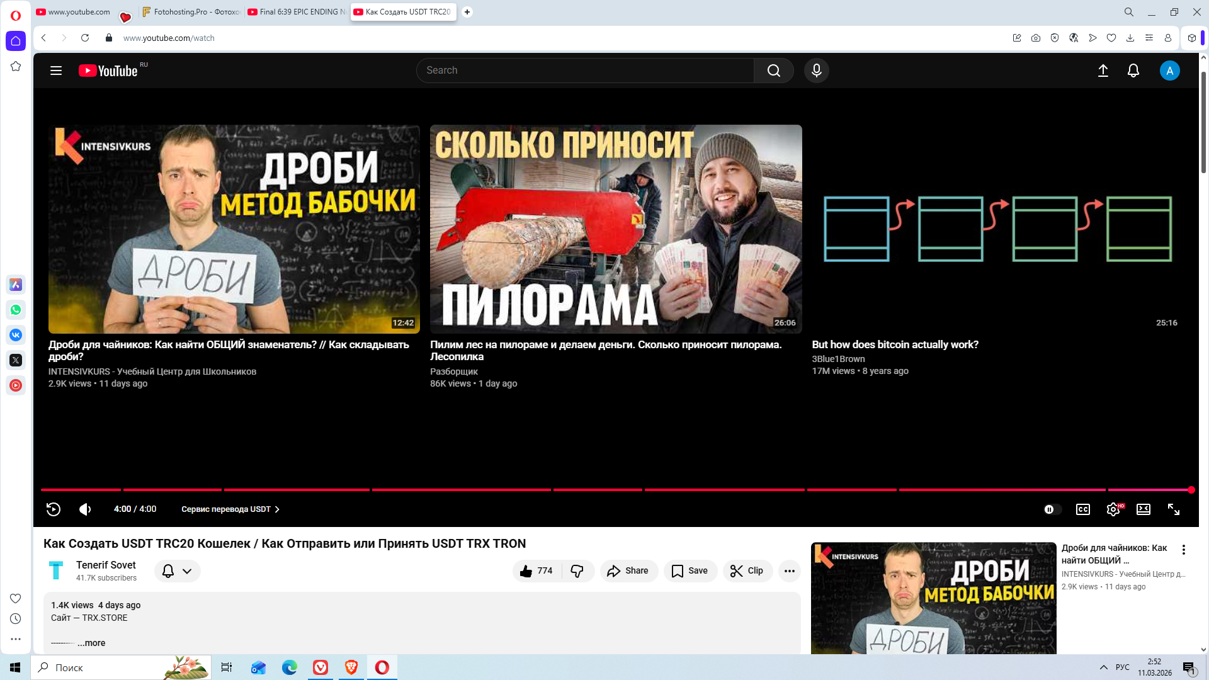Open the YouTube hamburger guide menu

(56, 71)
